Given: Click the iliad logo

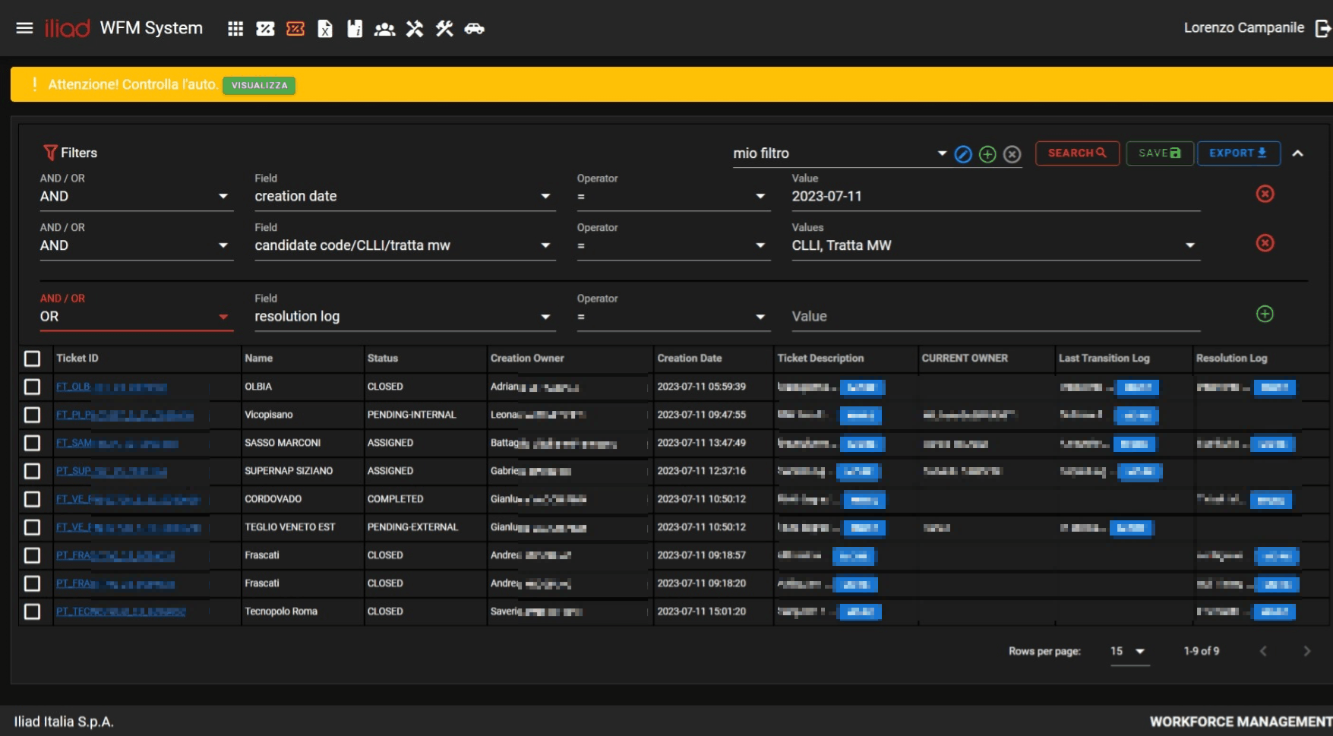Looking at the screenshot, I should pyautogui.click(x=67, y=28).
